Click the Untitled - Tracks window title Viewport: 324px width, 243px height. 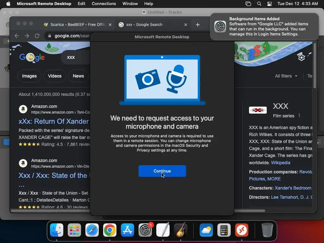(165, 12)
